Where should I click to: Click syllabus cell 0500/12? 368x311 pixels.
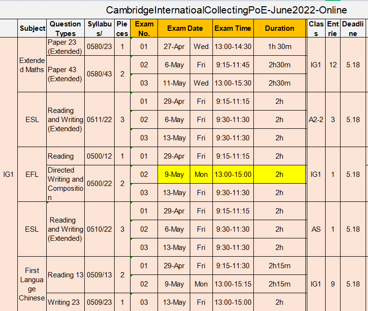click(x=100, y=156)
